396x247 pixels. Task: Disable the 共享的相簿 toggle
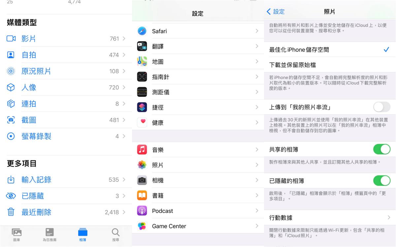click(381, 150)
